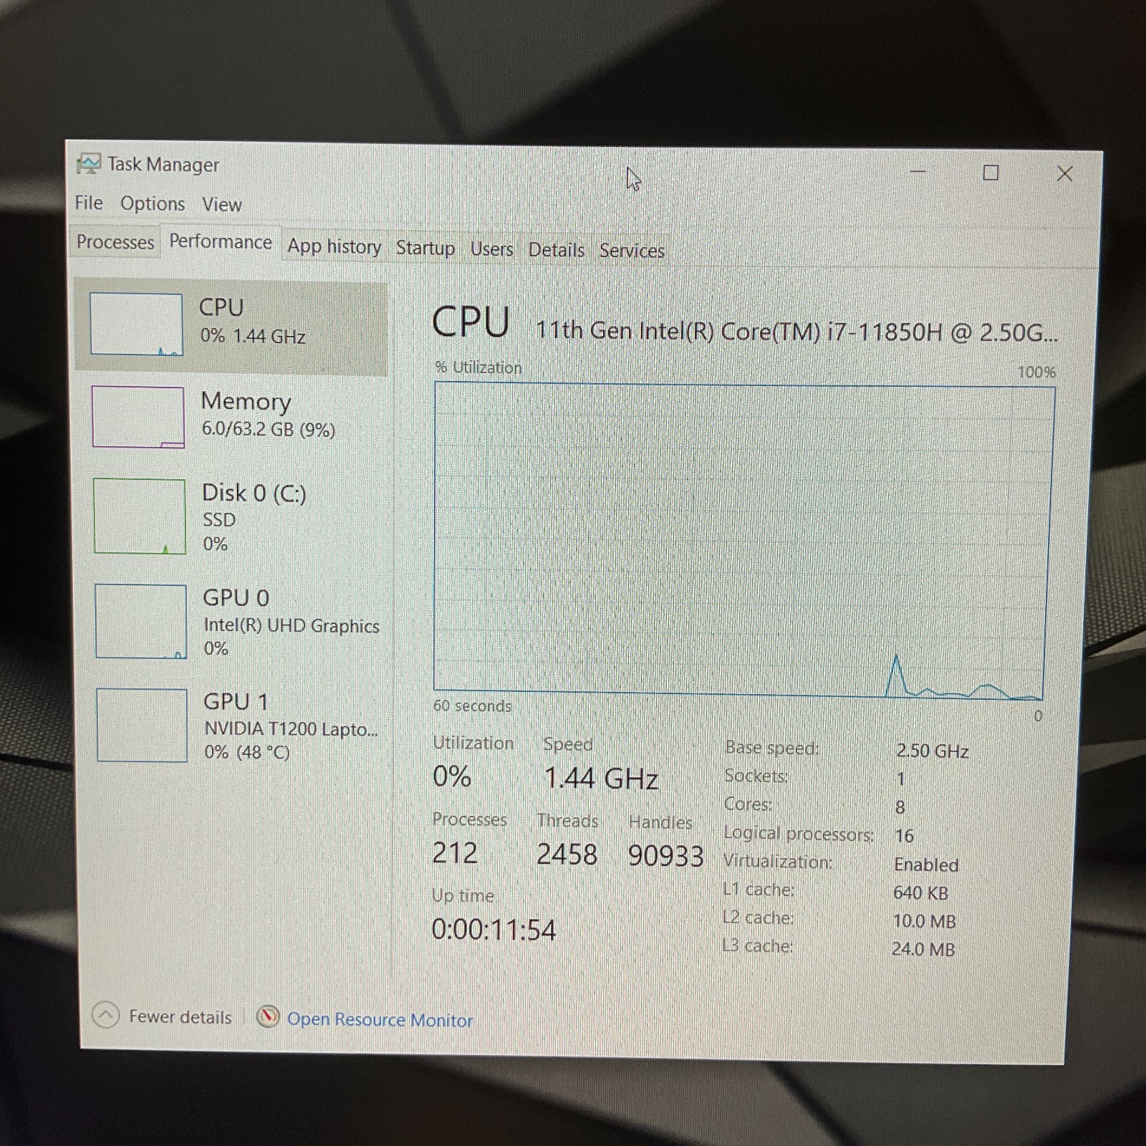This screenshot has height=1146, width=1146.
Task: Minimize the Task Manager window
Action: coord(918,172)
